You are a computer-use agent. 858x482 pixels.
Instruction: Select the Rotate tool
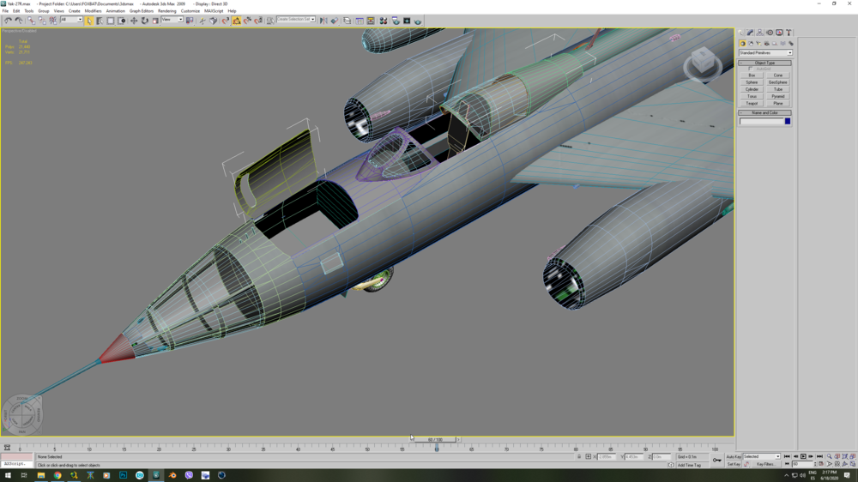[x=144, y=21]
